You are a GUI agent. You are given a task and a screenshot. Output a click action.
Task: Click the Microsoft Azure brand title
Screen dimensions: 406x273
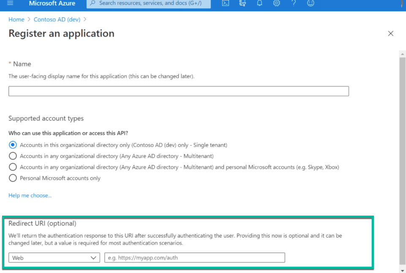[52, 3]
